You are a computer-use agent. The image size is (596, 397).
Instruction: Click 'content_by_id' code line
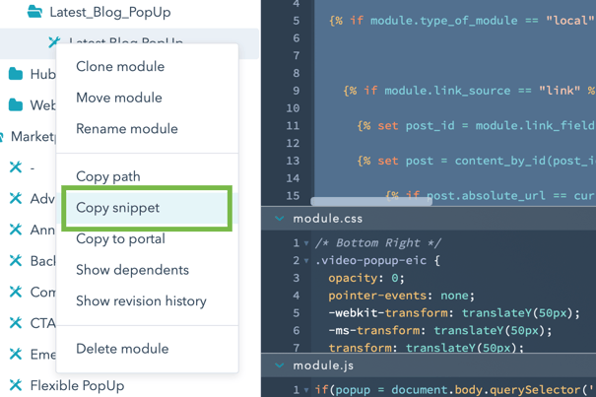pyautogui.click(x=476, y=161)
